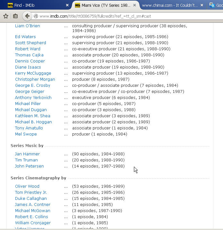Open the Oliver Wood link
Screen dimensions: 223x230
pos(27,186)
